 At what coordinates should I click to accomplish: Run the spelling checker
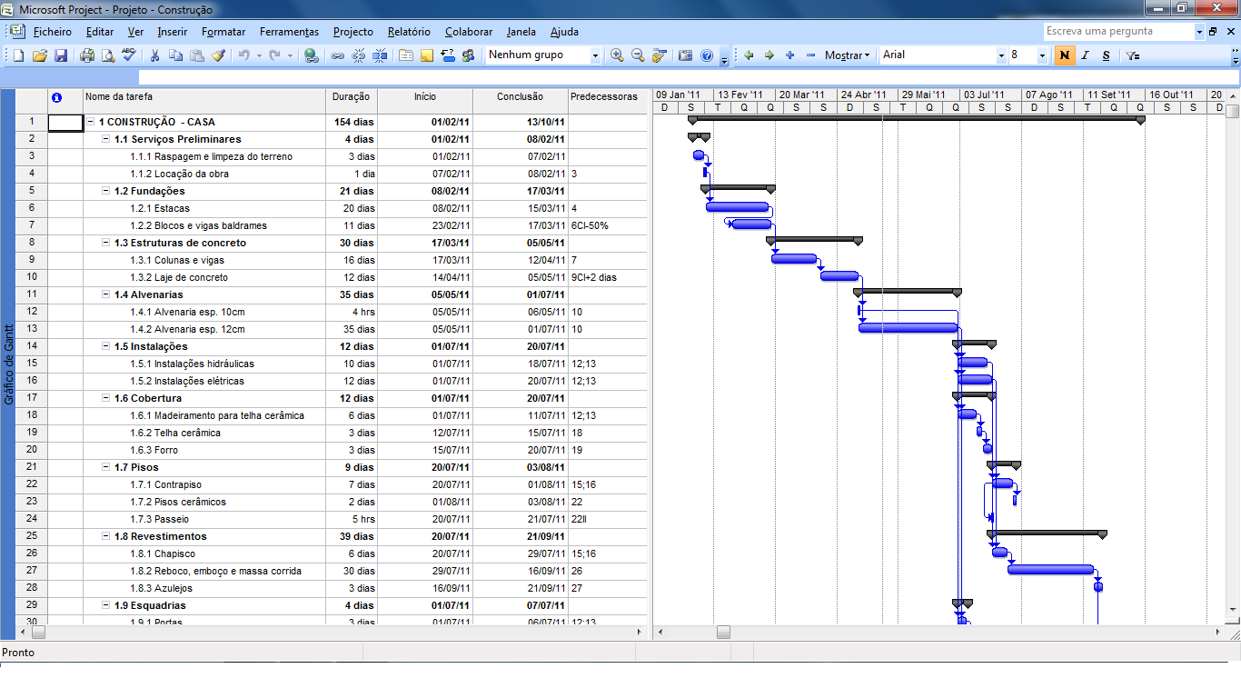(x=128, y=55)
